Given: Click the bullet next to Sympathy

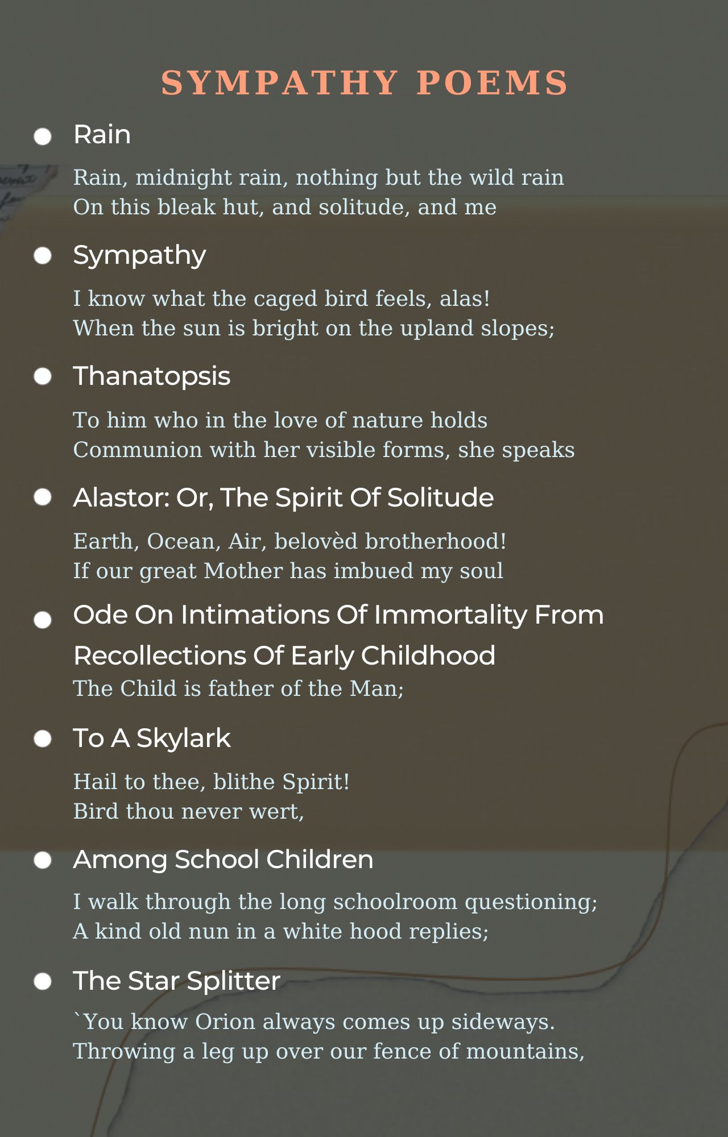Looking at the screenshot, I should click(43, 256).
